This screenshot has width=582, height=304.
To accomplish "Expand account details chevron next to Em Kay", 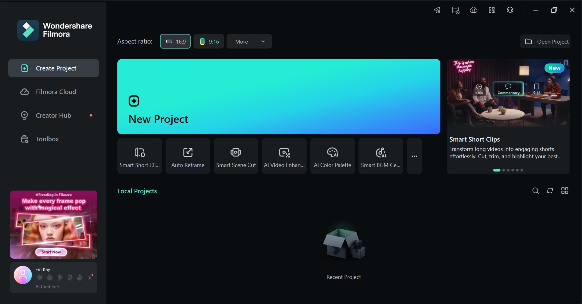I will tap(90, 278).
